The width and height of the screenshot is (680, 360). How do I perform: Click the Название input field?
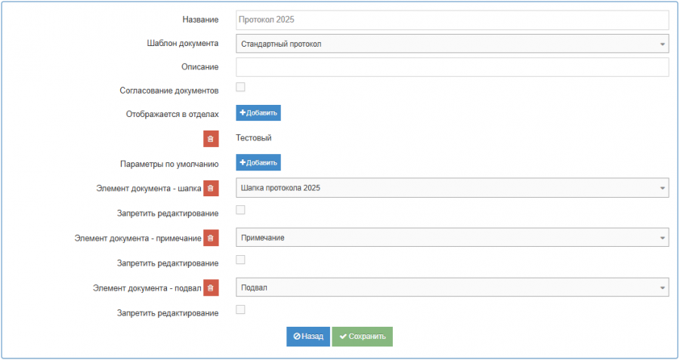click(x=452, y=20)
